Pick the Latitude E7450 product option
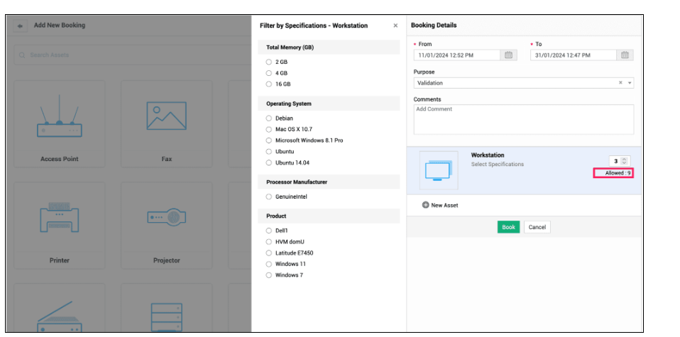Screen dimensions: 680x337 (x=269, y=253)
